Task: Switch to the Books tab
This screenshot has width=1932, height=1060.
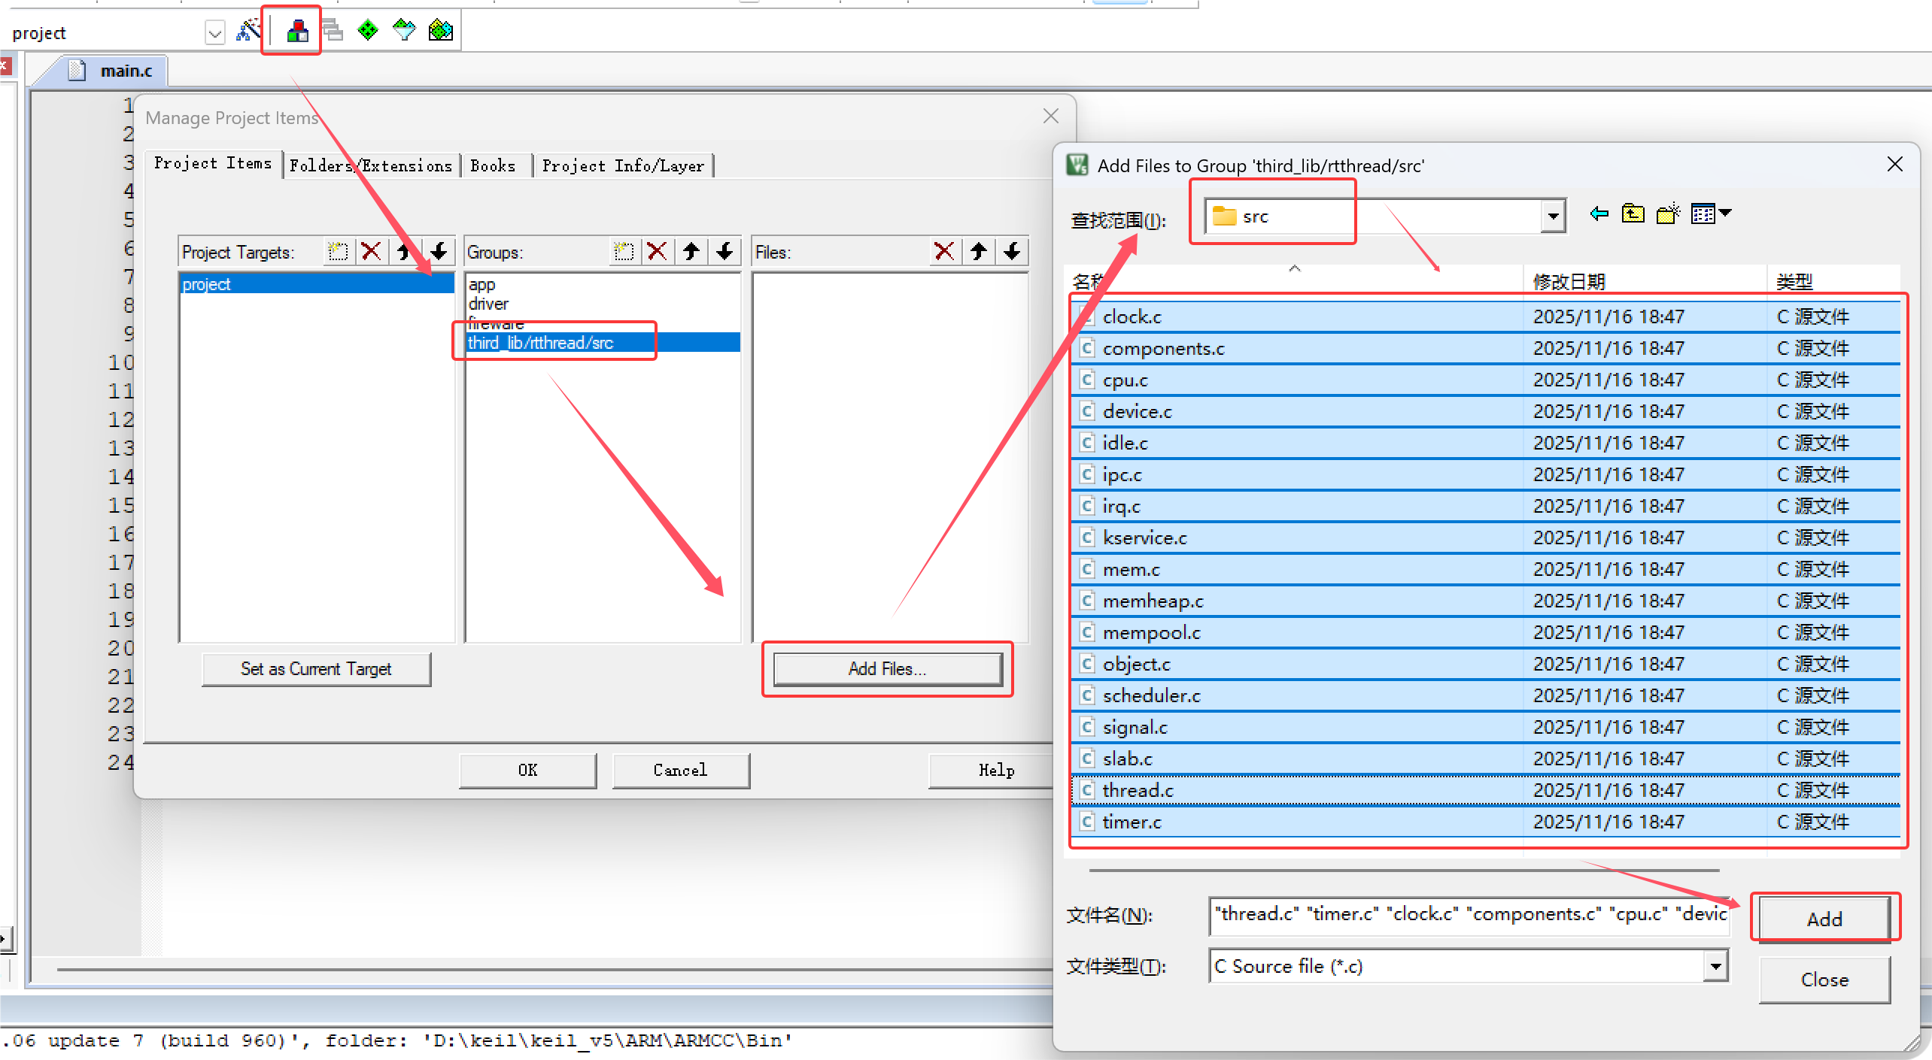Action: click(494, 165)
